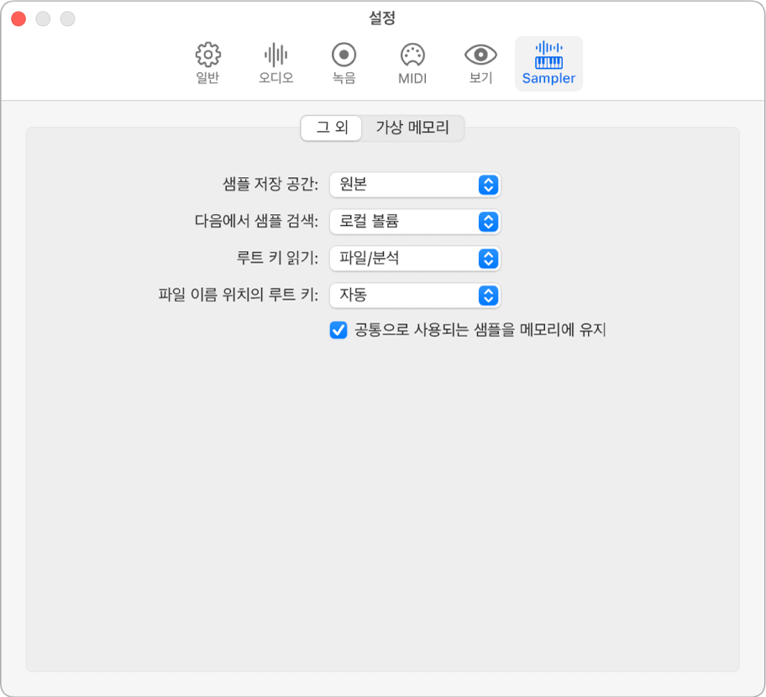Change the 로컬 볼륨 search option
Viewport: 766px width, 697px height.
pos(415,222)
